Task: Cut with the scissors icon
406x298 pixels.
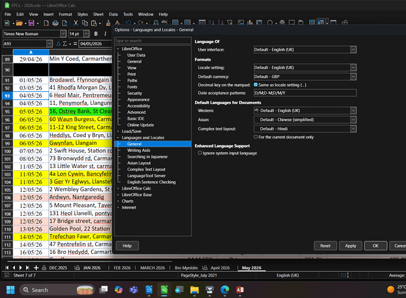Action: 76,23
